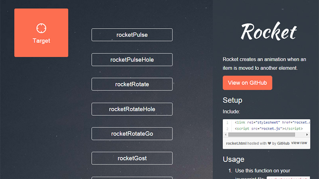Click the Include: label

pyautogui.click(x=231, y=112)
